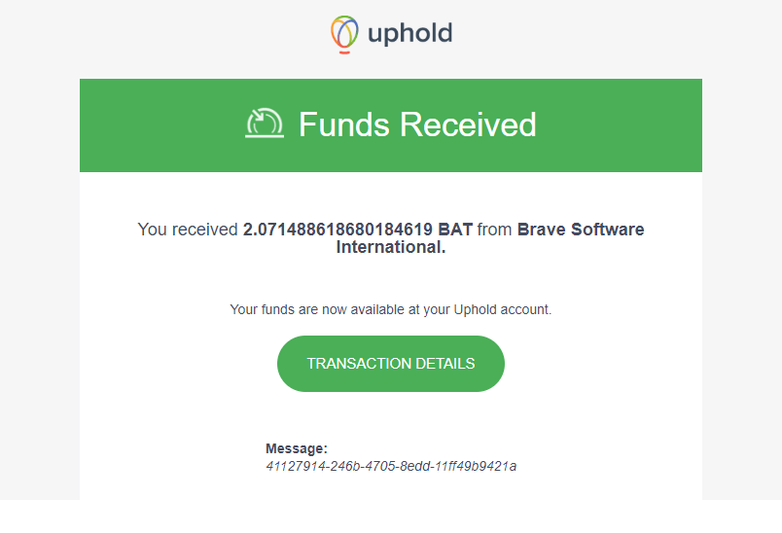Click the Uphold balloon logo icon
This screenshot has width=782, height=533.
click(344, 34)
